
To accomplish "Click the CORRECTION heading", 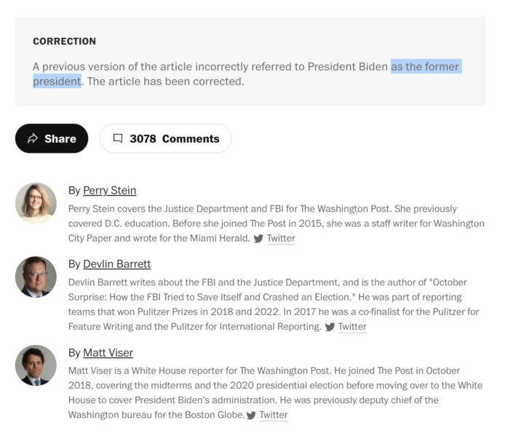I will tap(64, 41).
